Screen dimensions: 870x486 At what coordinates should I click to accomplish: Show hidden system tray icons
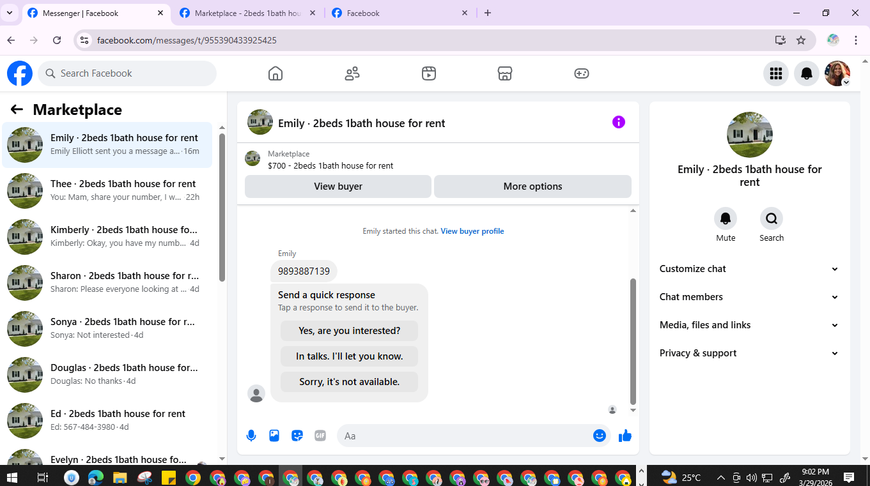(720, 477)
